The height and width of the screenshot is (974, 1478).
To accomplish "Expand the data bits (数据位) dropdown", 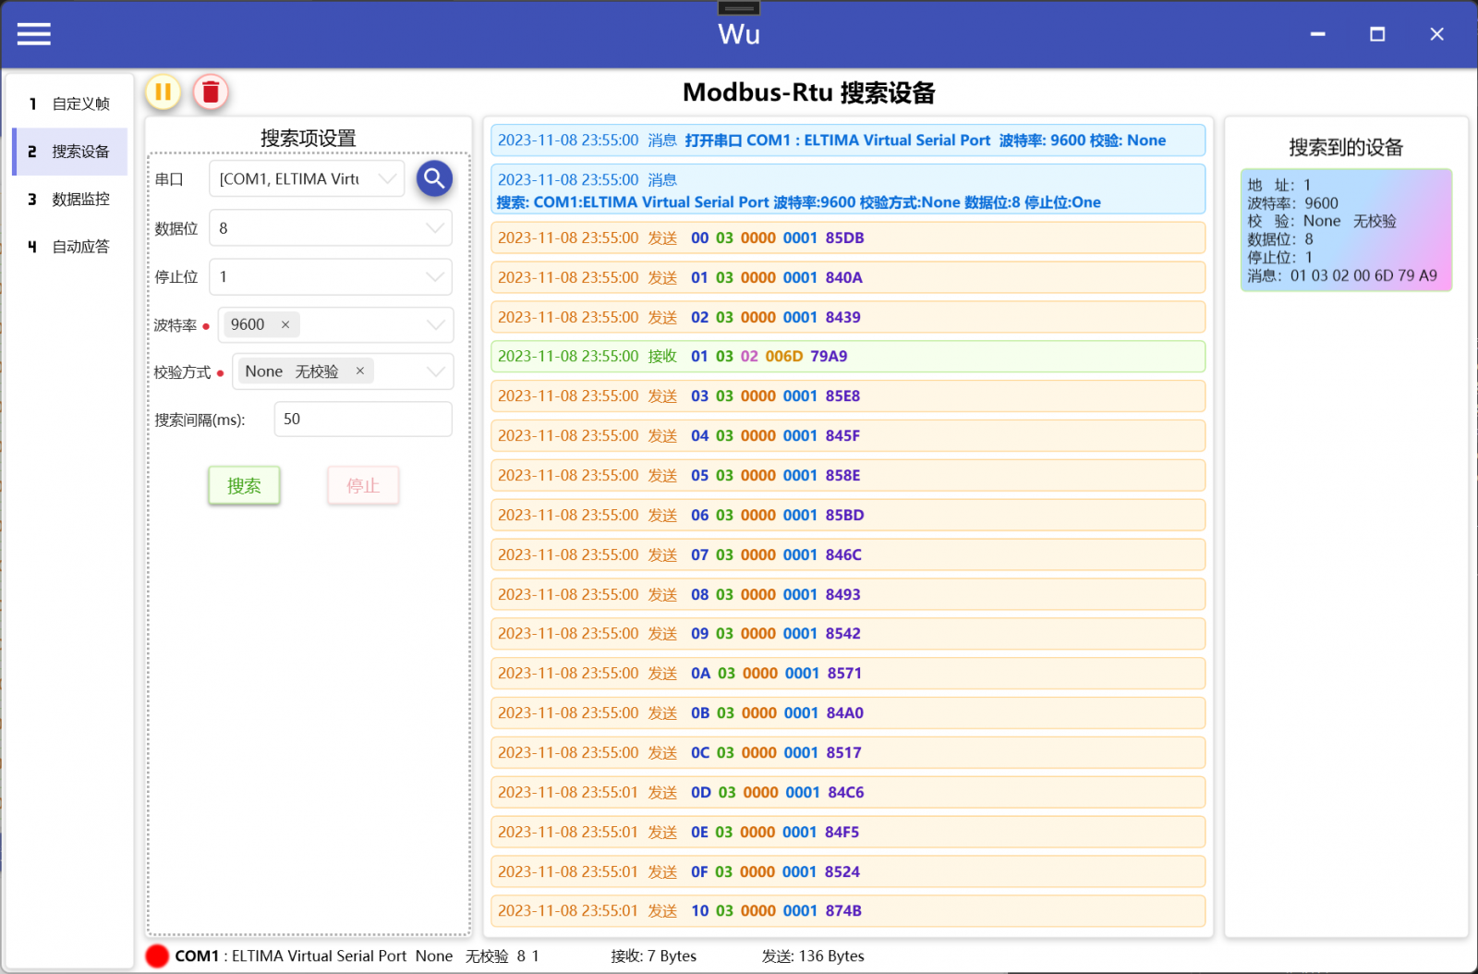I will click(x=435, y=228).
